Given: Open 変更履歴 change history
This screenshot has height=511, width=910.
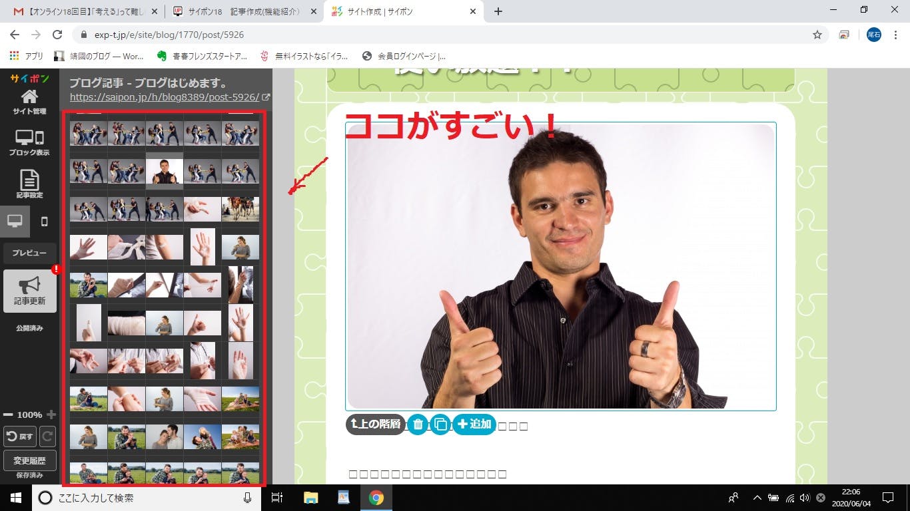Looking at the screenshot, I should click(x=29, y=460).
